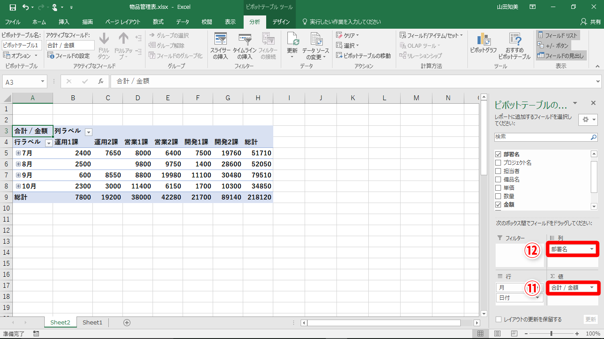Switch to the Sheet1 worksheet tab
The width and height of the screenshot is (604, 339).
click(x=92, y=323)
